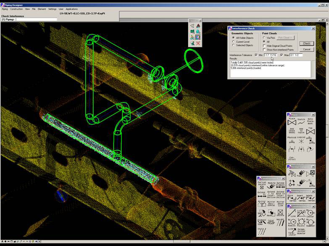
Task: Click the red X icon in small toolbox
Action: 198,43
